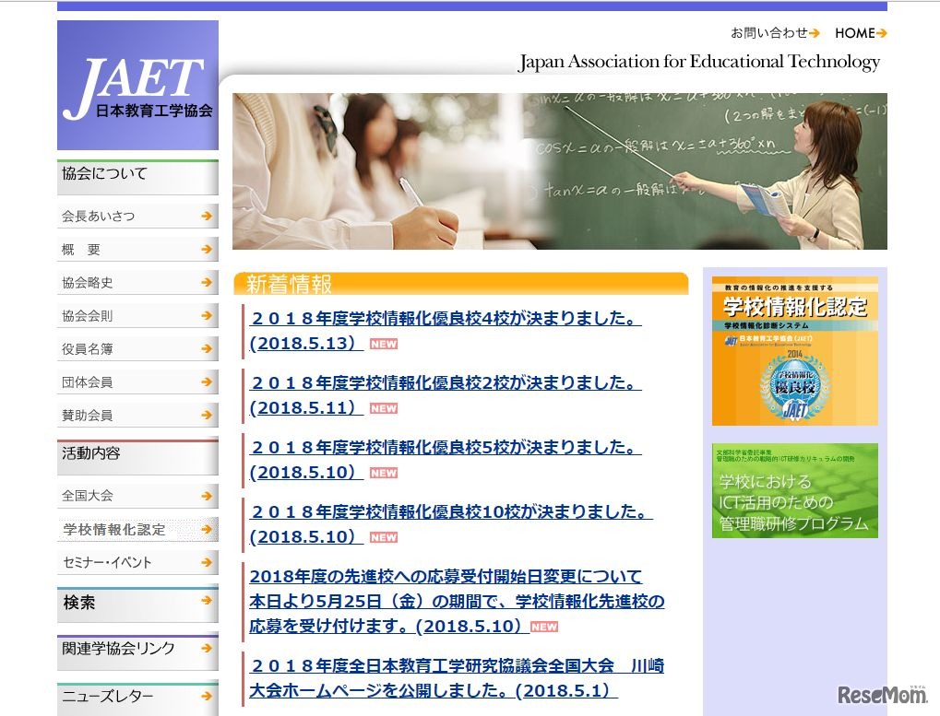
Task: Click the classroom hero banner image
Action: (560, 171)
